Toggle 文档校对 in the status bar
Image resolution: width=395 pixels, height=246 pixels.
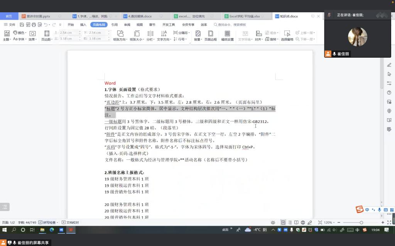click(71, 223)
